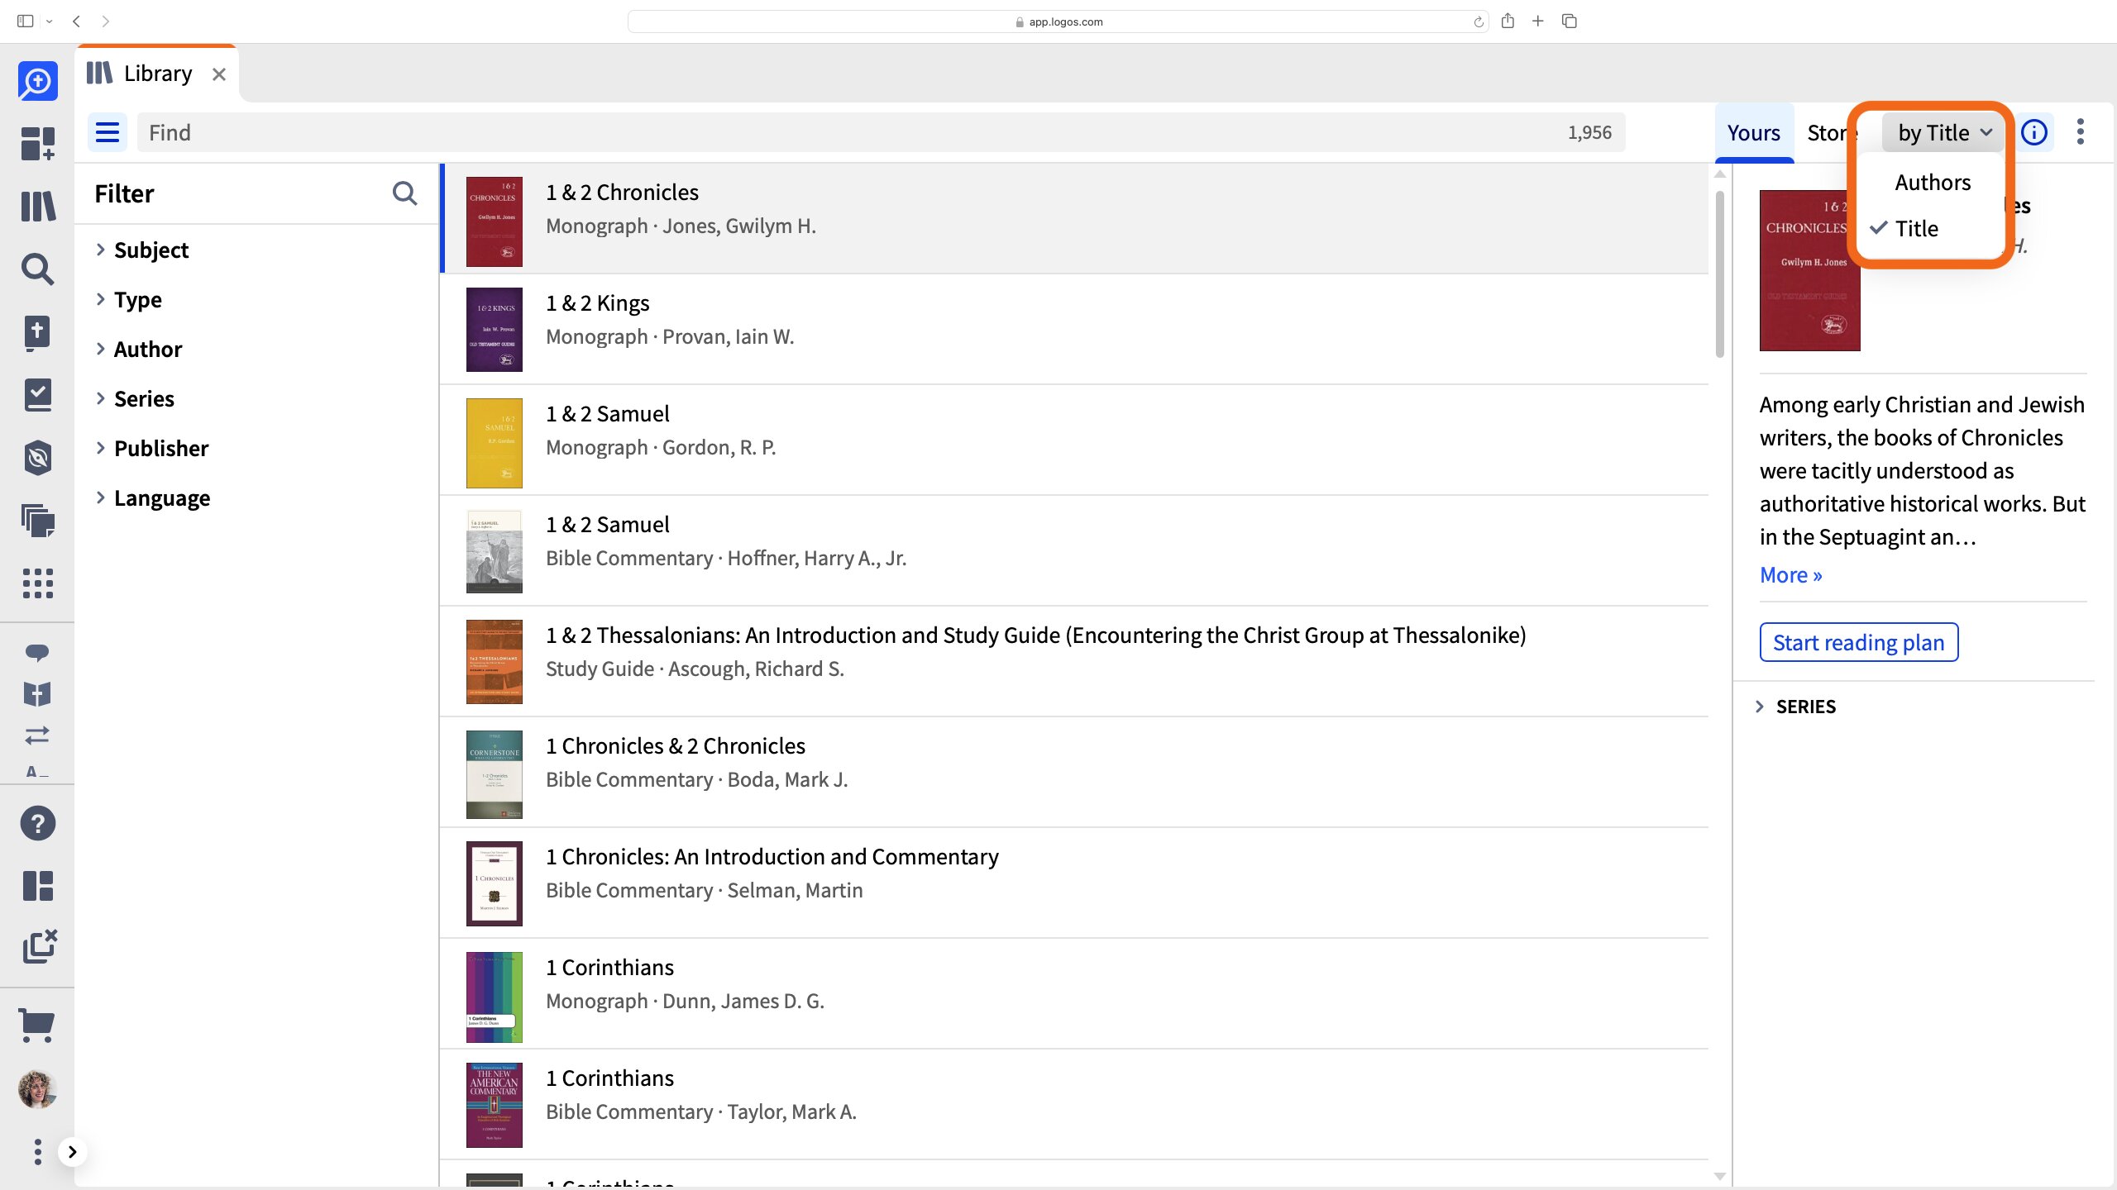Open the Library sidebar icon
This screenshot has height=1190, width=2117.
point(37,207)
